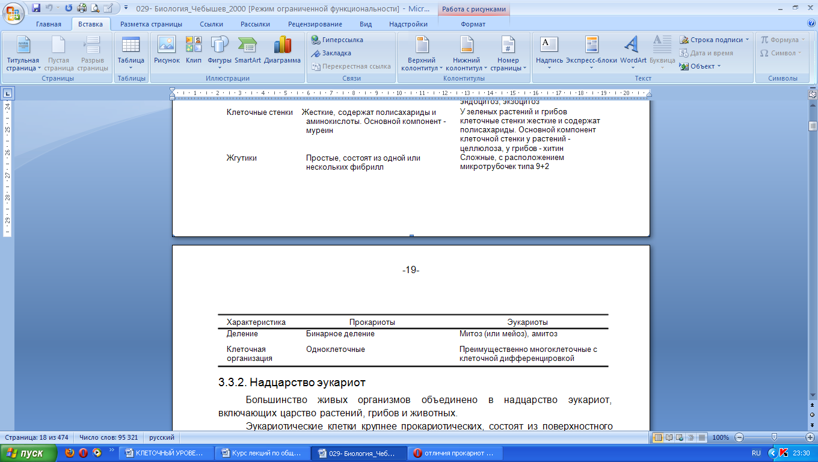
Task: Switch to the Главная tab
Action: [49, 24]
